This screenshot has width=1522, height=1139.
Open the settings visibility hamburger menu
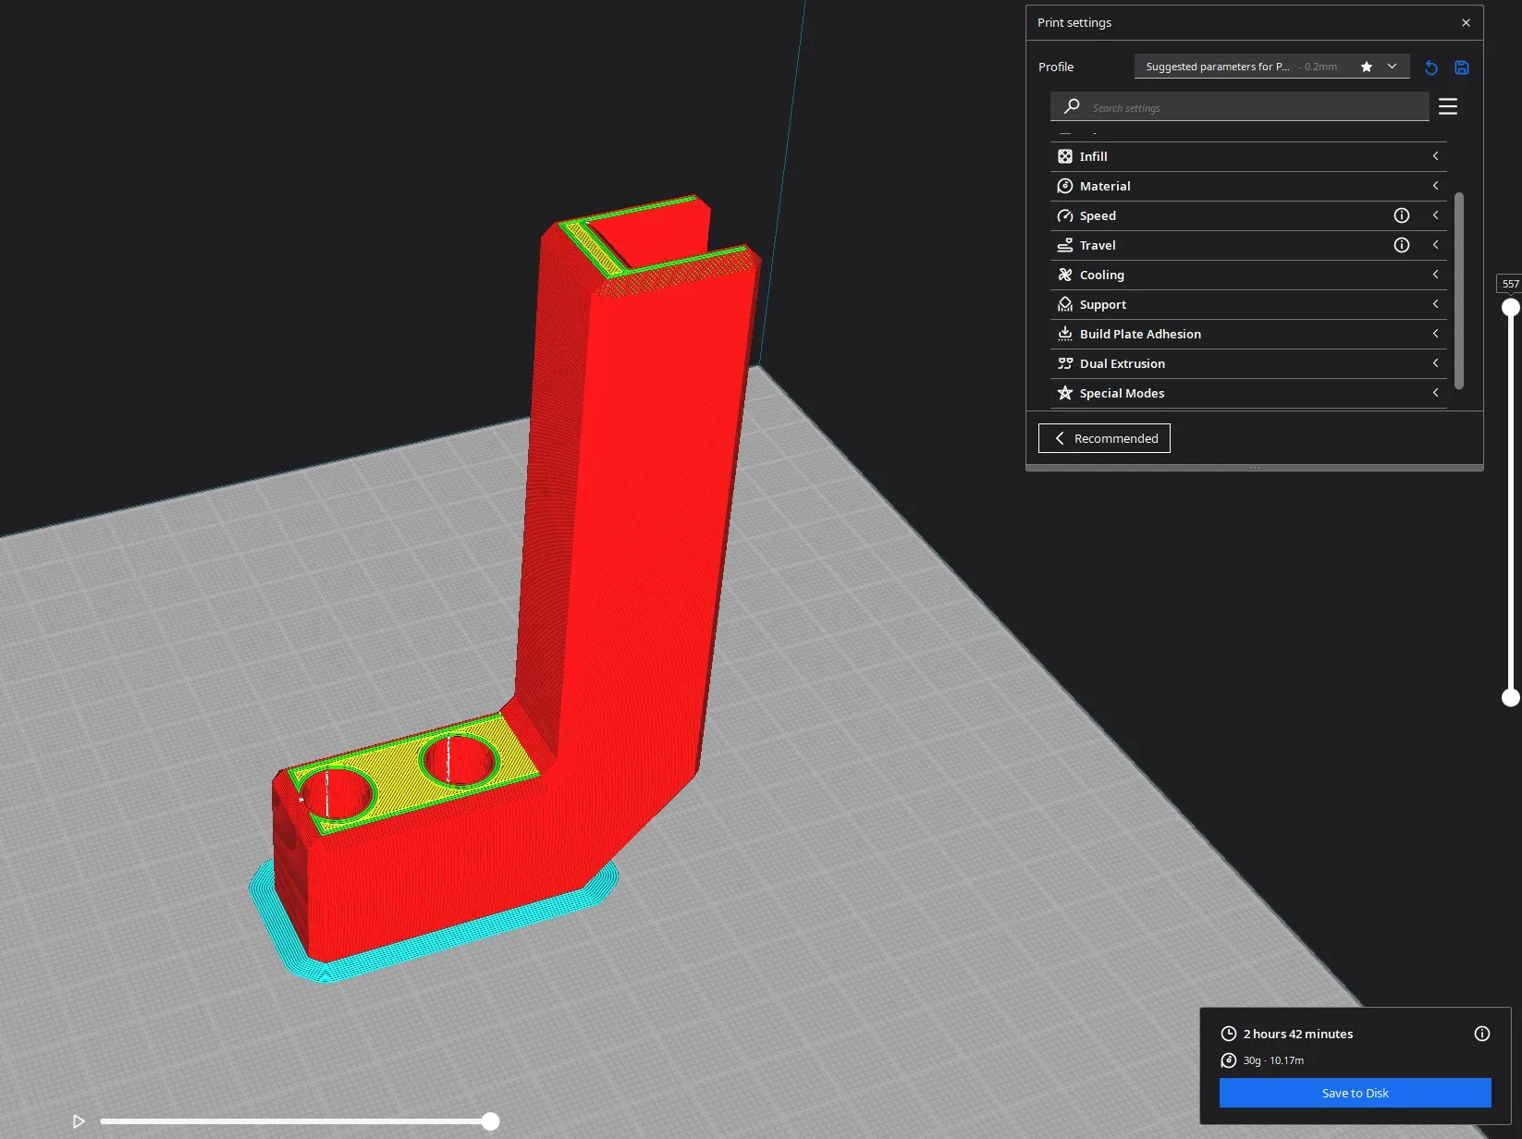[1448, 106]
